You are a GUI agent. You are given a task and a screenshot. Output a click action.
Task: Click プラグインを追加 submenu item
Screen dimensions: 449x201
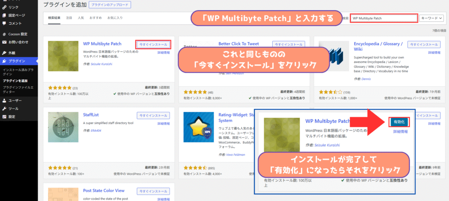coord(15,81)
